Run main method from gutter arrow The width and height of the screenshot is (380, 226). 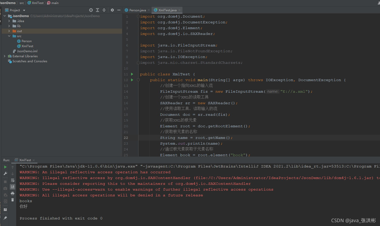132,80
